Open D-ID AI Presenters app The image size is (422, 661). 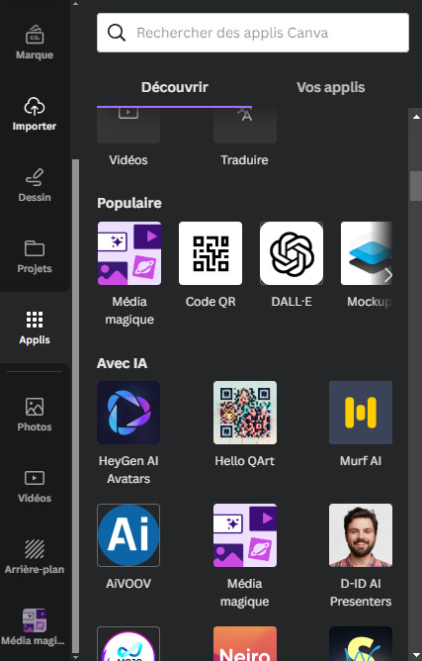(x=361, y=535)
